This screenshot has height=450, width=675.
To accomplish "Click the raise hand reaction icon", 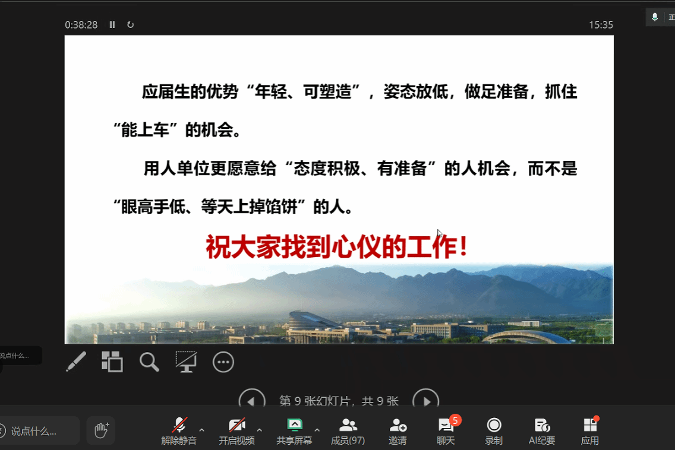I will click(101, 430).
